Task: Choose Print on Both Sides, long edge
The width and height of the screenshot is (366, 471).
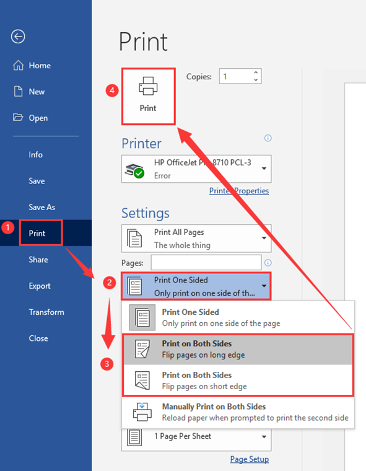Action: point(238,349)
